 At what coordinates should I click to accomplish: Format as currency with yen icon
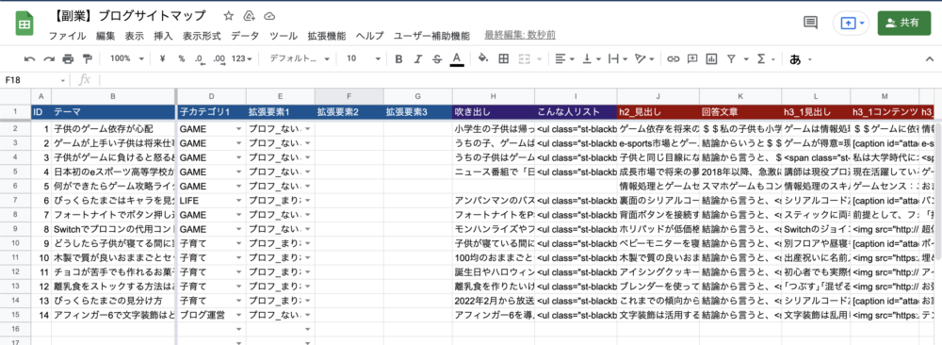[163, 58]
